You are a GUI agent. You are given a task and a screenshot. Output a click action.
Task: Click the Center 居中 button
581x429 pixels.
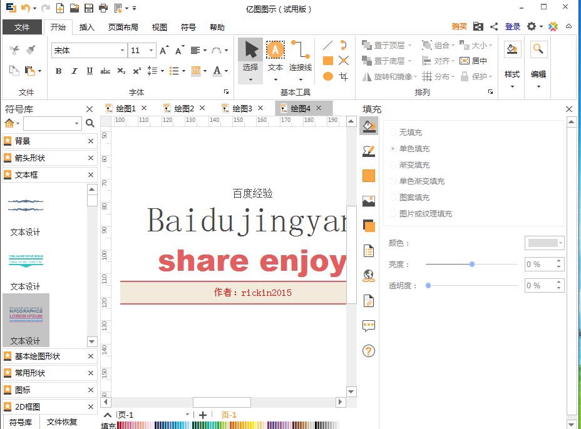(473, 61)
